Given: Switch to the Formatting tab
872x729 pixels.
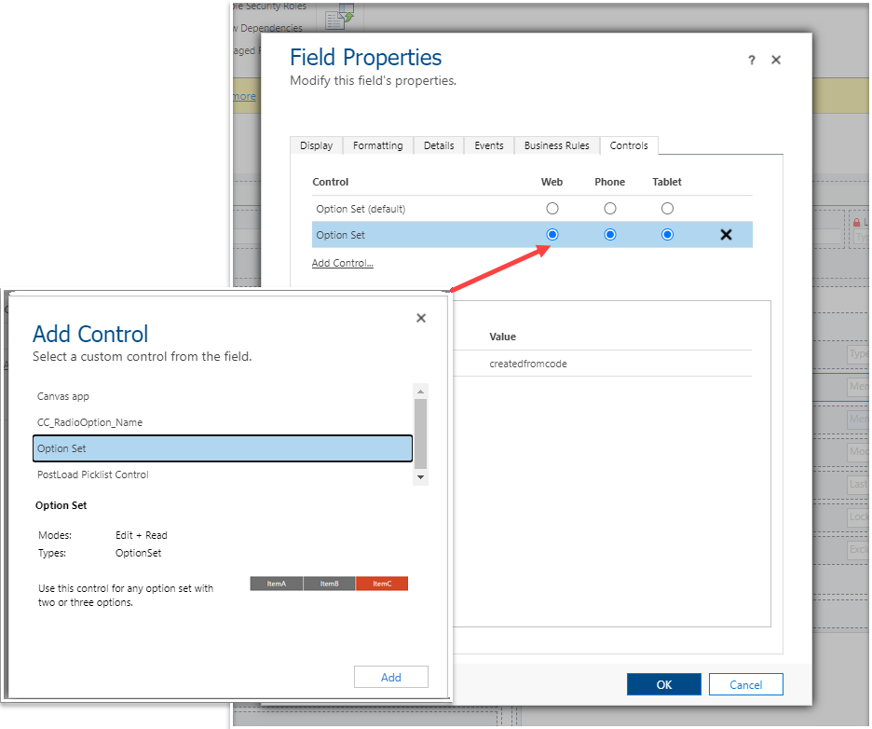Looking at the screenshot, I should coord(377,145).
